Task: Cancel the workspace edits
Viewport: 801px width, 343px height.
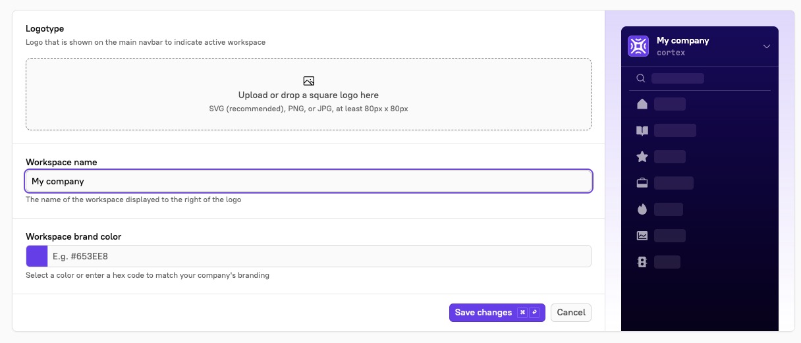Action: pos(571,313)
